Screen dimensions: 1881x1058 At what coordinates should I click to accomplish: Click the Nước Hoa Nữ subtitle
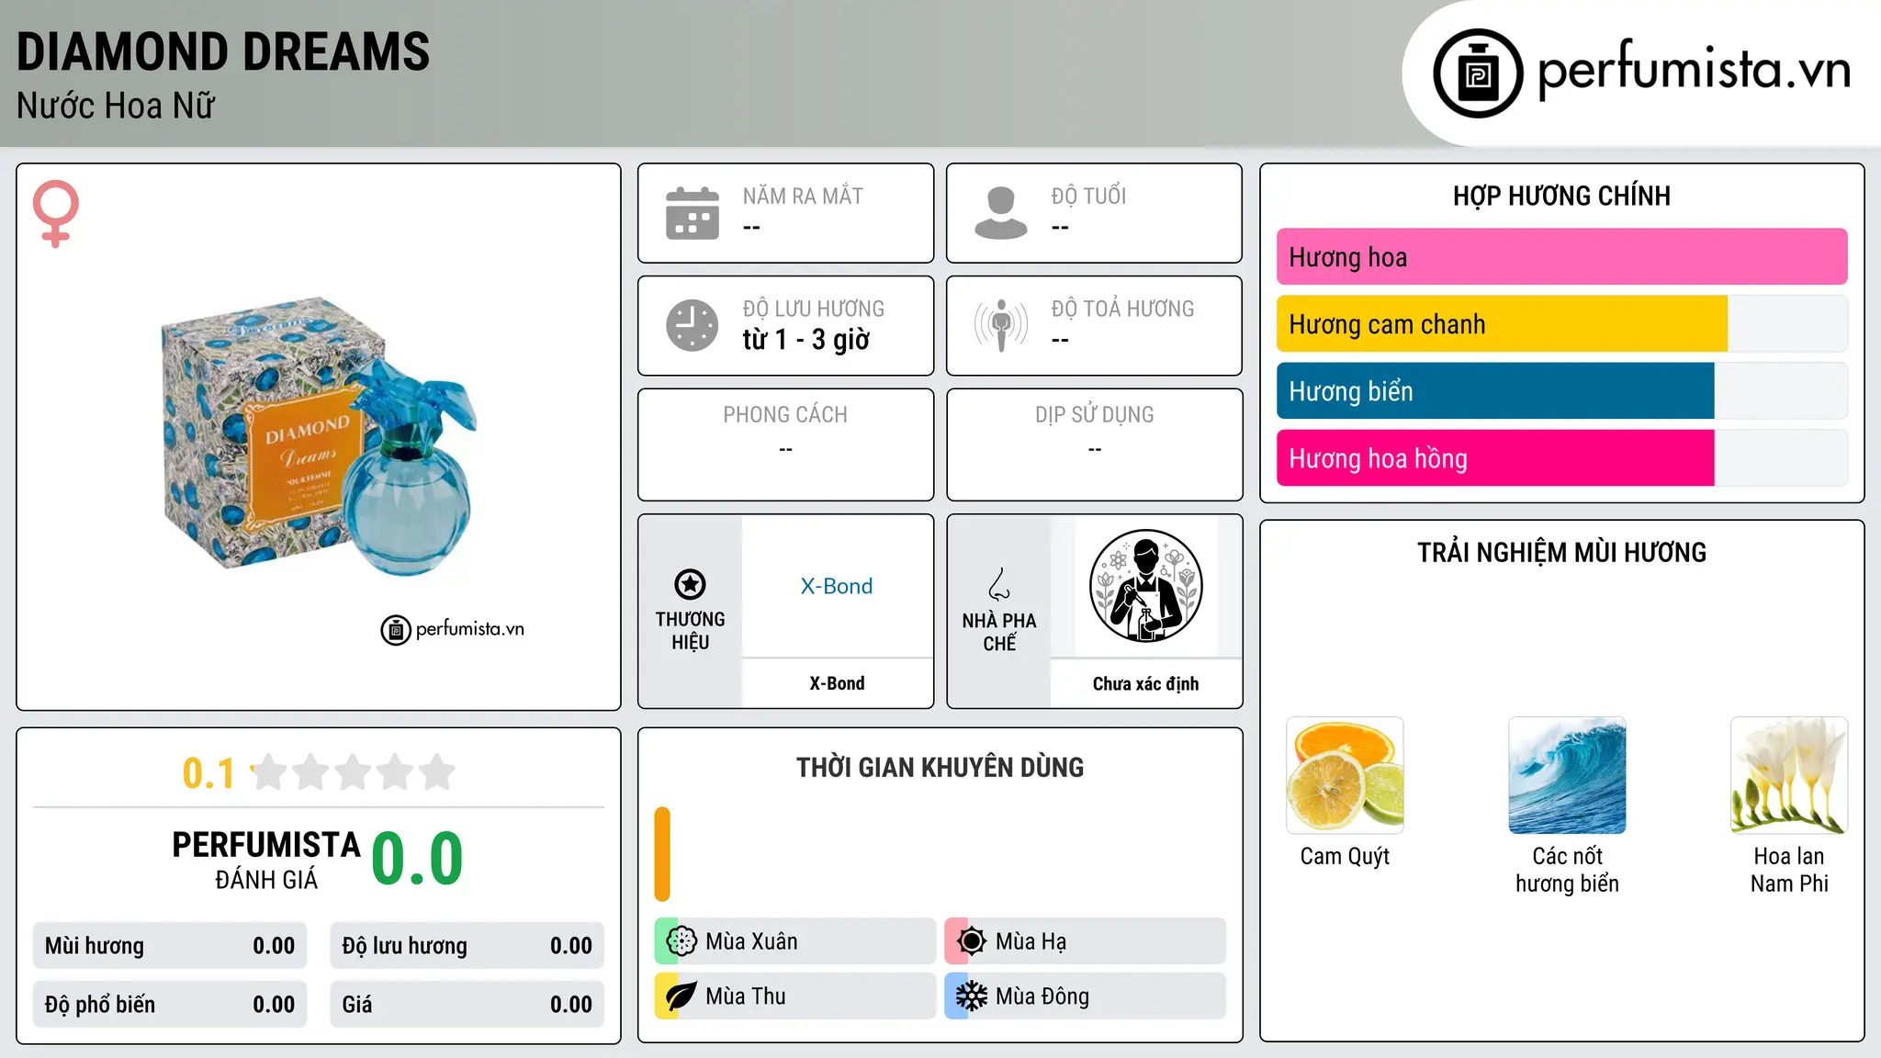[x=116, y=106]
